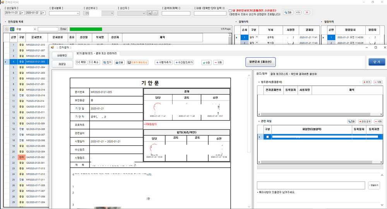Click the 파일명(더블클릭) column header
Viewport: 387px width, 209px height.
point(312,129)
